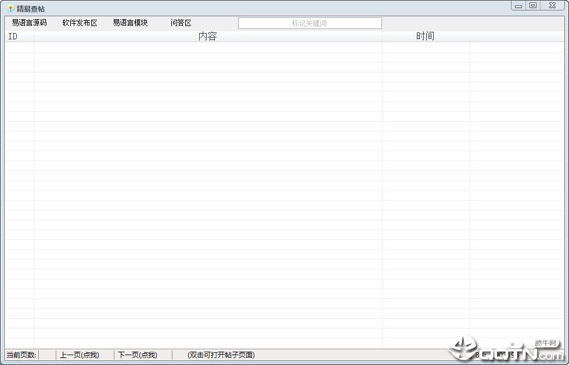The height and width of the screenshot is (365, 569).
Task: Click the status bar text under QQTN watermark
Action: 497,355
